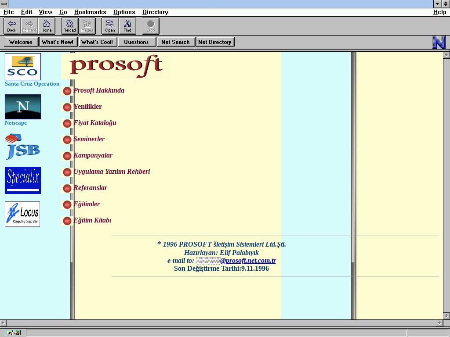
Task: Open the Bookmarks menu
Action: pos(90,12)
